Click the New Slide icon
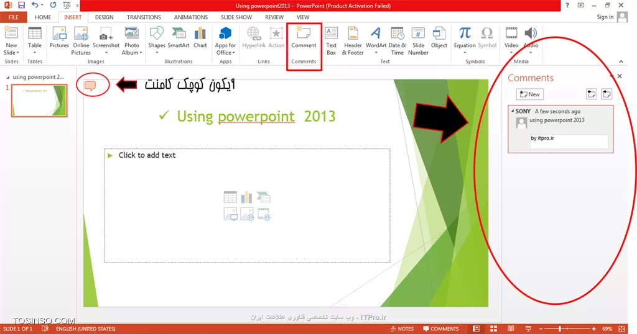This screenshot has height=334, width=637. (x=11, y=34)
